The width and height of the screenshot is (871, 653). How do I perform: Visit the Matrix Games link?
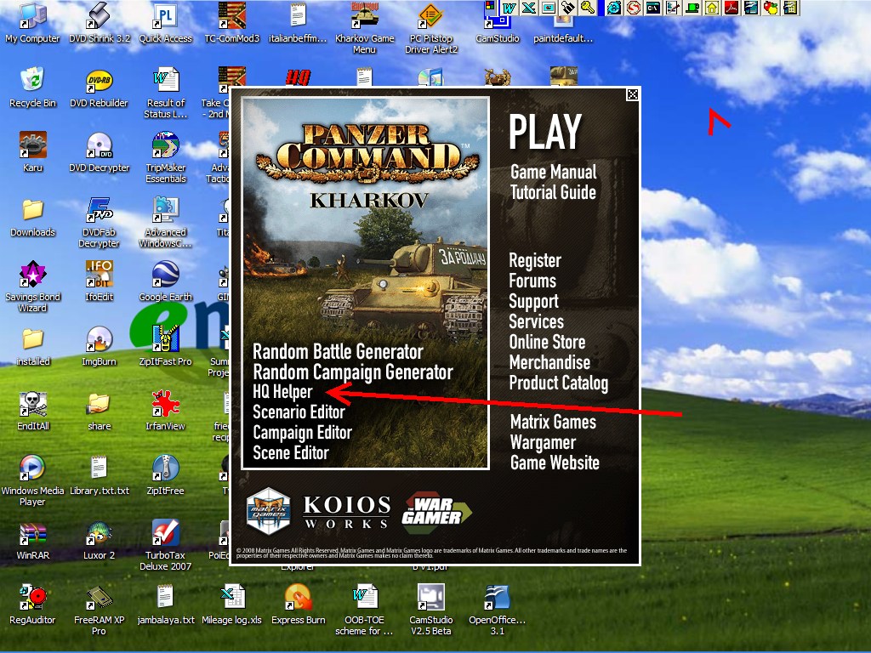[553, 422]
